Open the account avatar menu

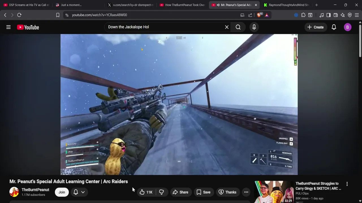click(347, 27)
